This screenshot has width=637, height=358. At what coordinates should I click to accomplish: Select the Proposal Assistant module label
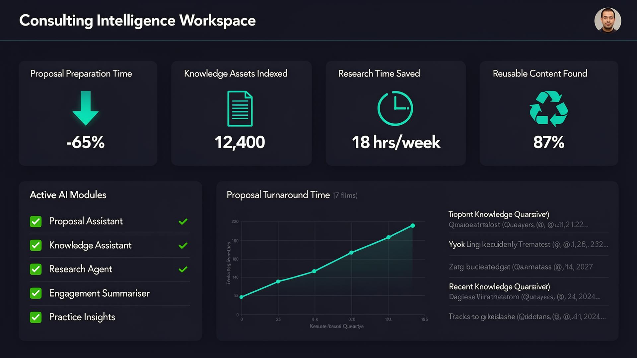point(86,221)
